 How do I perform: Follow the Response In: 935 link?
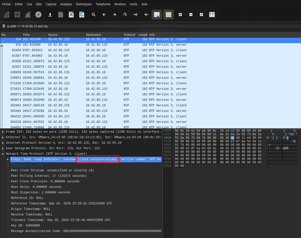[27, 165]
